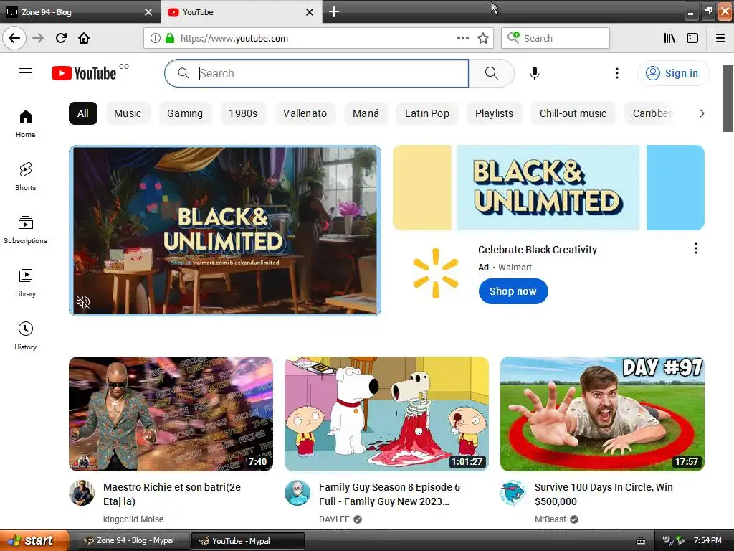Show site information icon in address bar
The width and height of the screenshot is (734, 551).
(155, 39)
